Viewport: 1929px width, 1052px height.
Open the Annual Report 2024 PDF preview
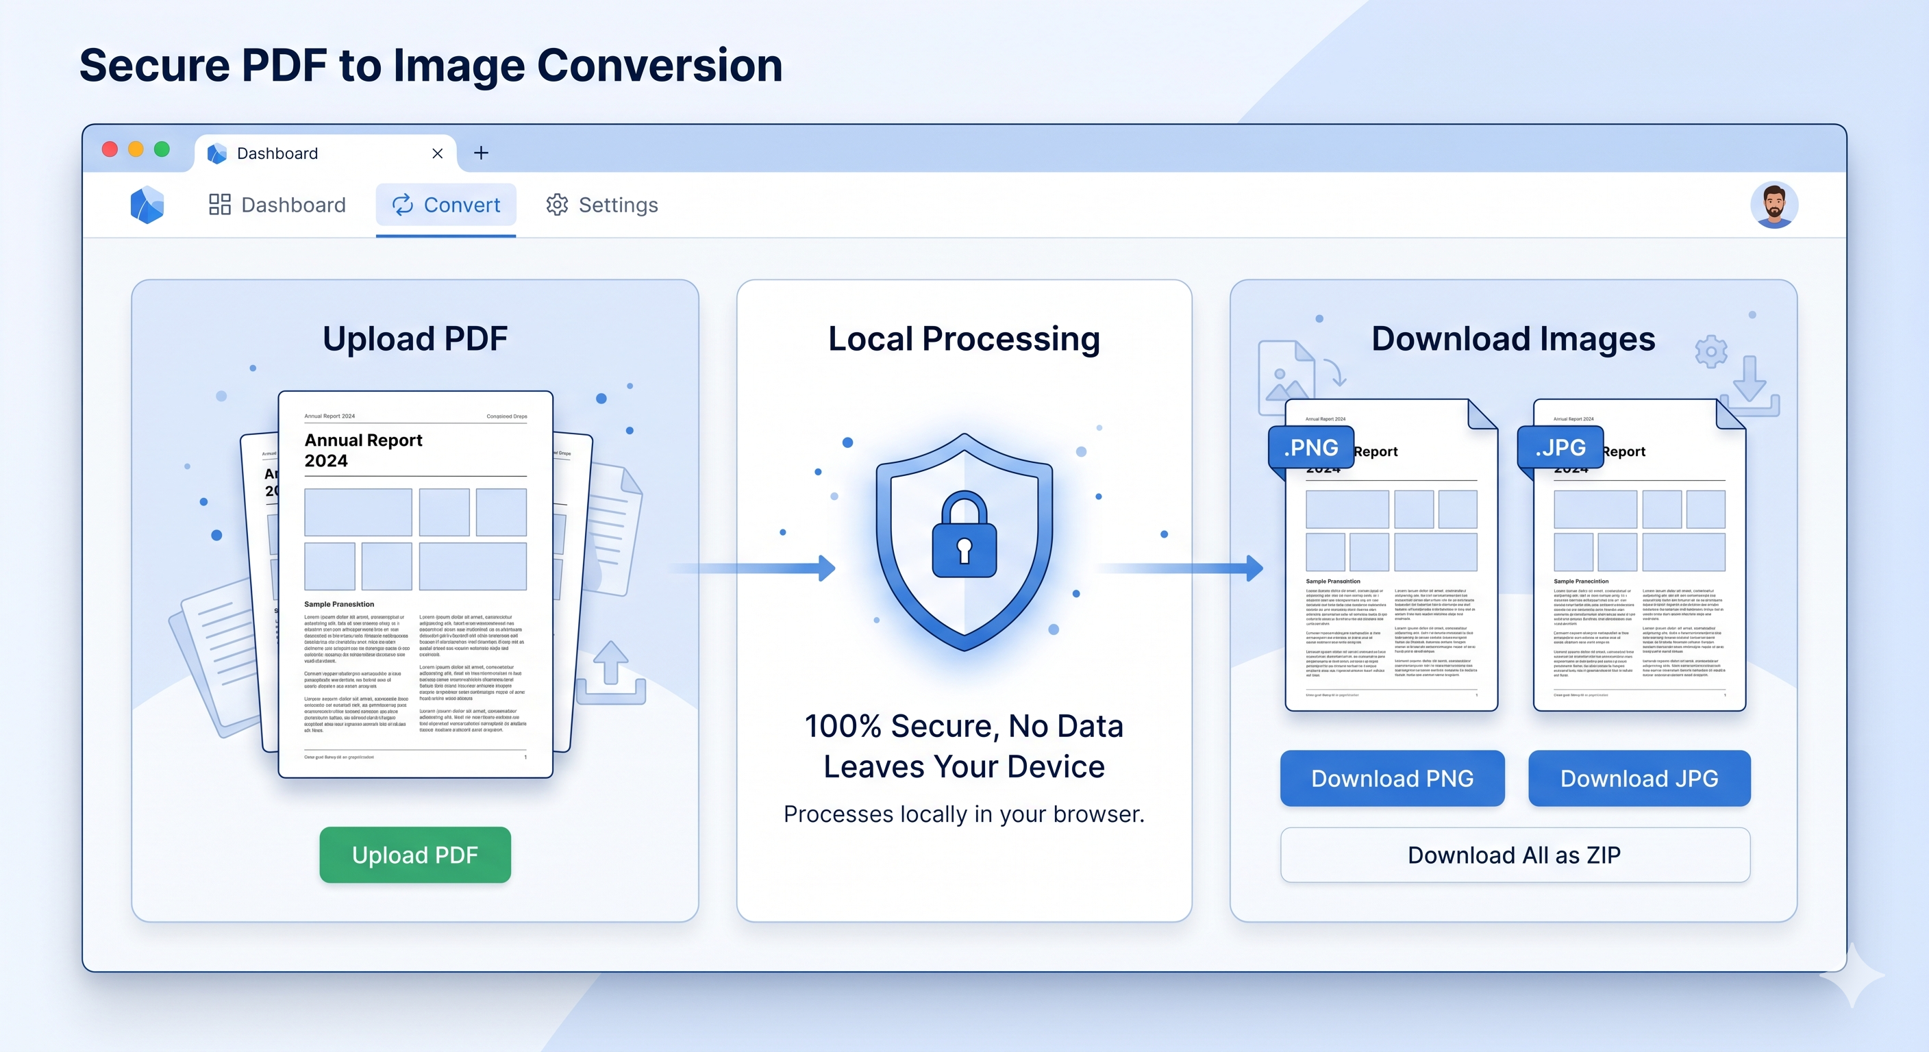tap(416, 584)
